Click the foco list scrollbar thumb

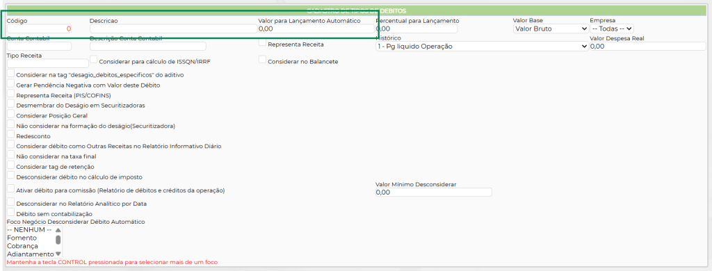point(58,240)
